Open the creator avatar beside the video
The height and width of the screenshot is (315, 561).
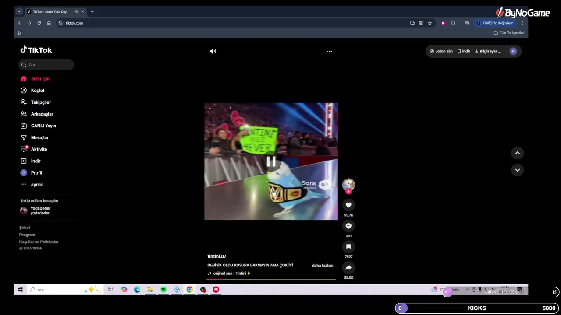tap(348, 184)
